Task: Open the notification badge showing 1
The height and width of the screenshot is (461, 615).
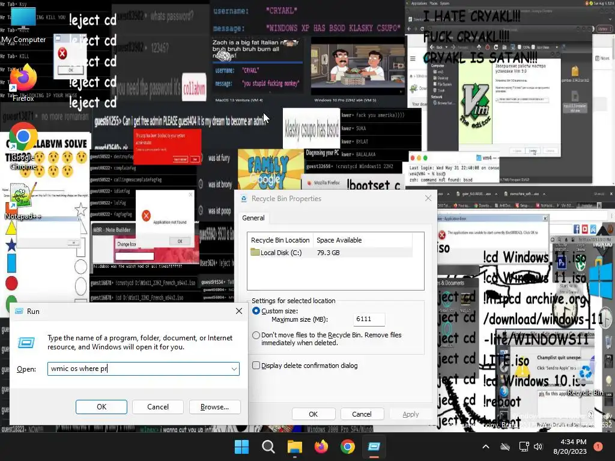Action: pos(598,447)
